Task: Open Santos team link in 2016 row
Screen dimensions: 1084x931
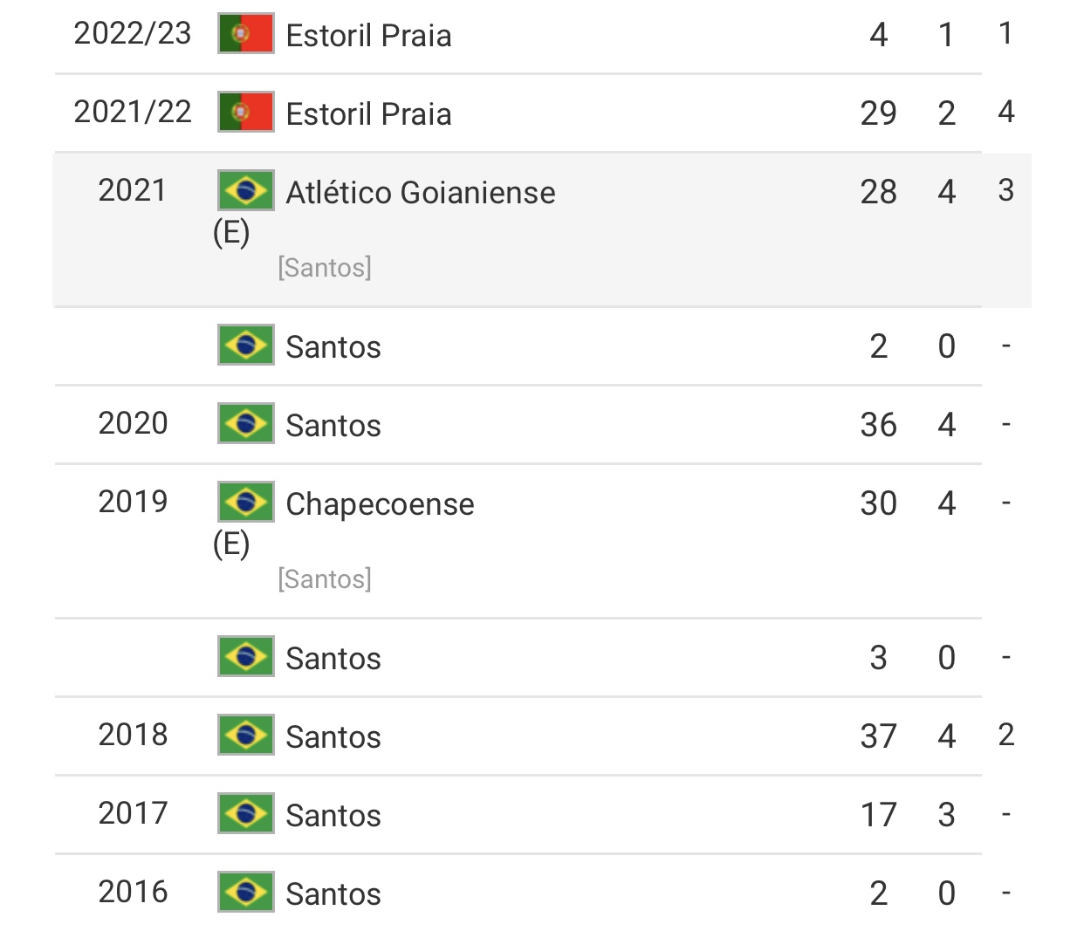Action: tap(333, 894)
